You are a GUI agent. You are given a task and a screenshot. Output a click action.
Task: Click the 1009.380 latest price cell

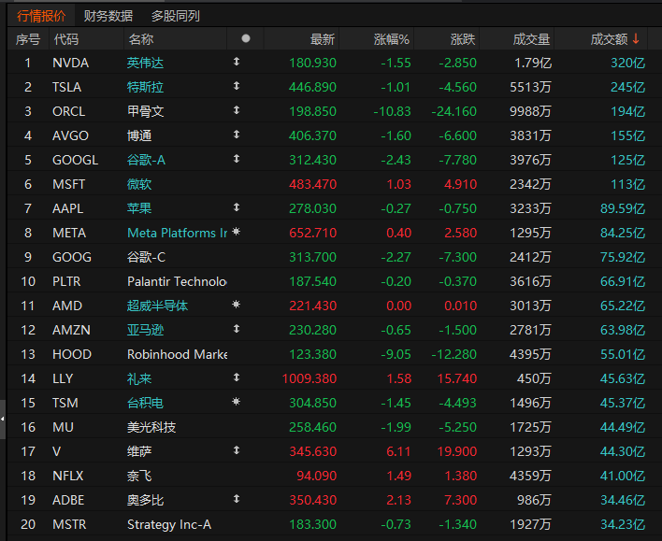pyautogui.click(x=309, y=378)
